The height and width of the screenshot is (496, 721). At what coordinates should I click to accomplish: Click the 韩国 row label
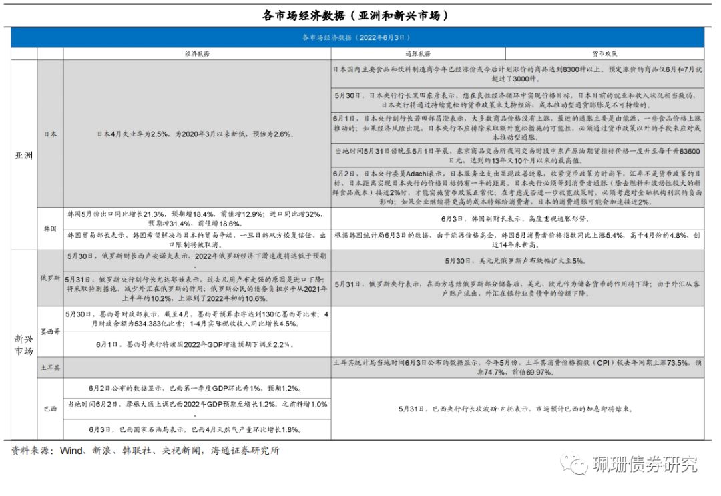51,228
